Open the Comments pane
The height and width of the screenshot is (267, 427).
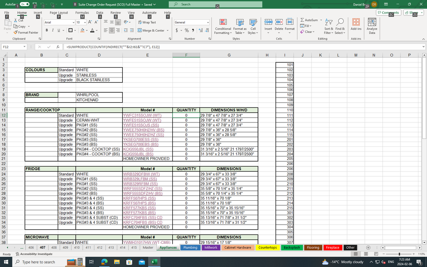point(388,12)
